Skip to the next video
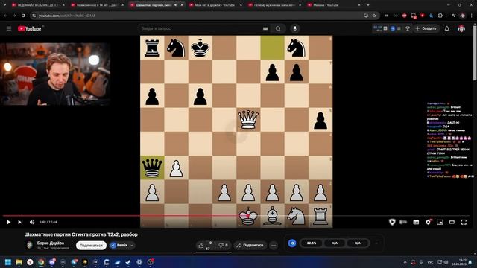This screenshot has height=268, width=477. click(20, 222)
